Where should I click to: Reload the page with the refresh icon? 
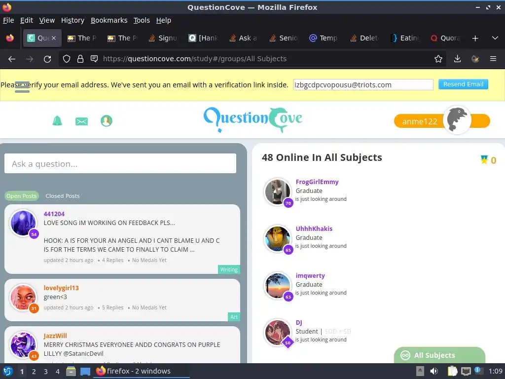pyautogui.click(x=47, y=59)
